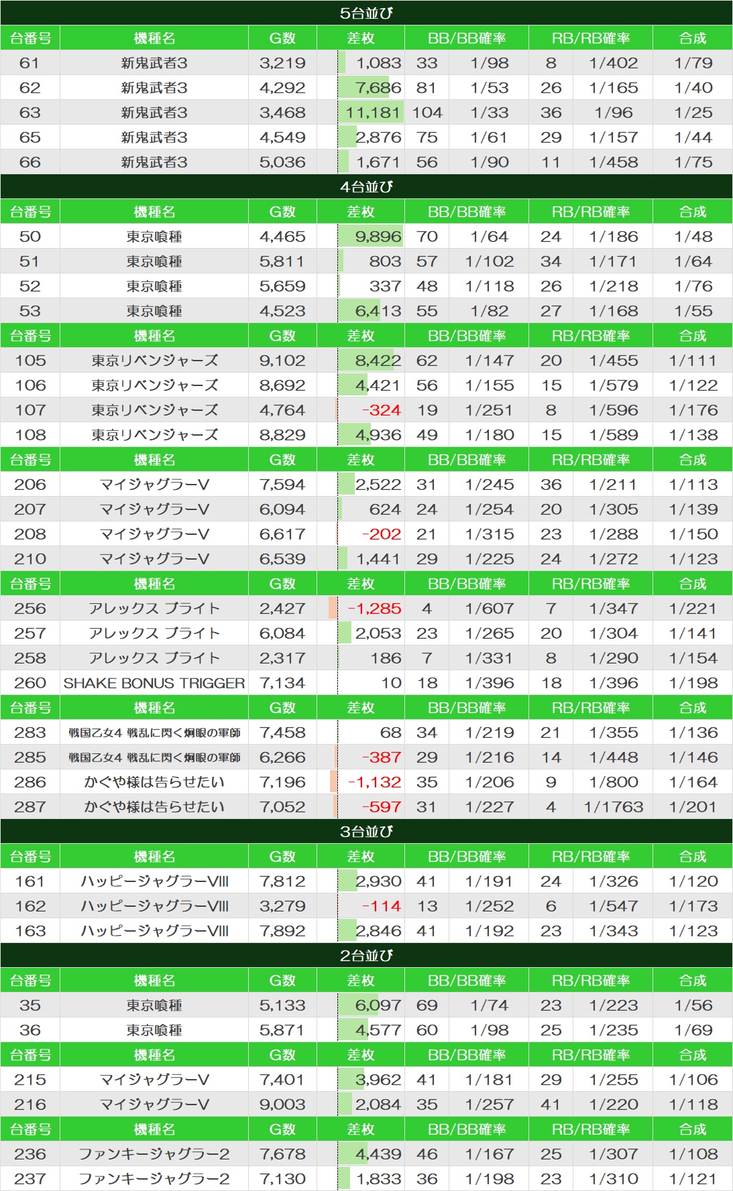Click the 6,097 payout value

tap(378, 1005)
